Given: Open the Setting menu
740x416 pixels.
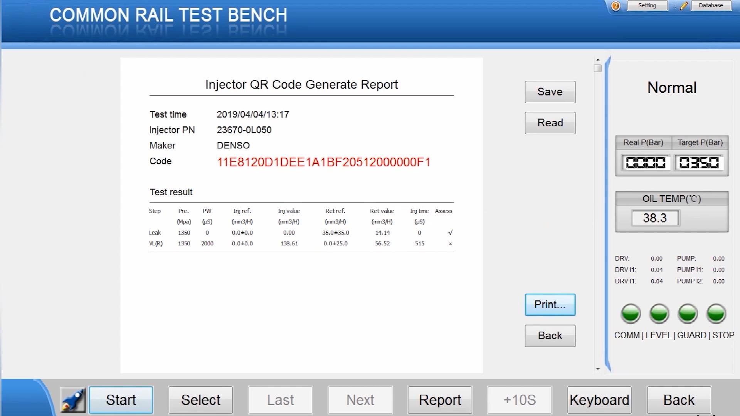Looking at the screenshot, I should pyautogui.click(x=647, y=5).
